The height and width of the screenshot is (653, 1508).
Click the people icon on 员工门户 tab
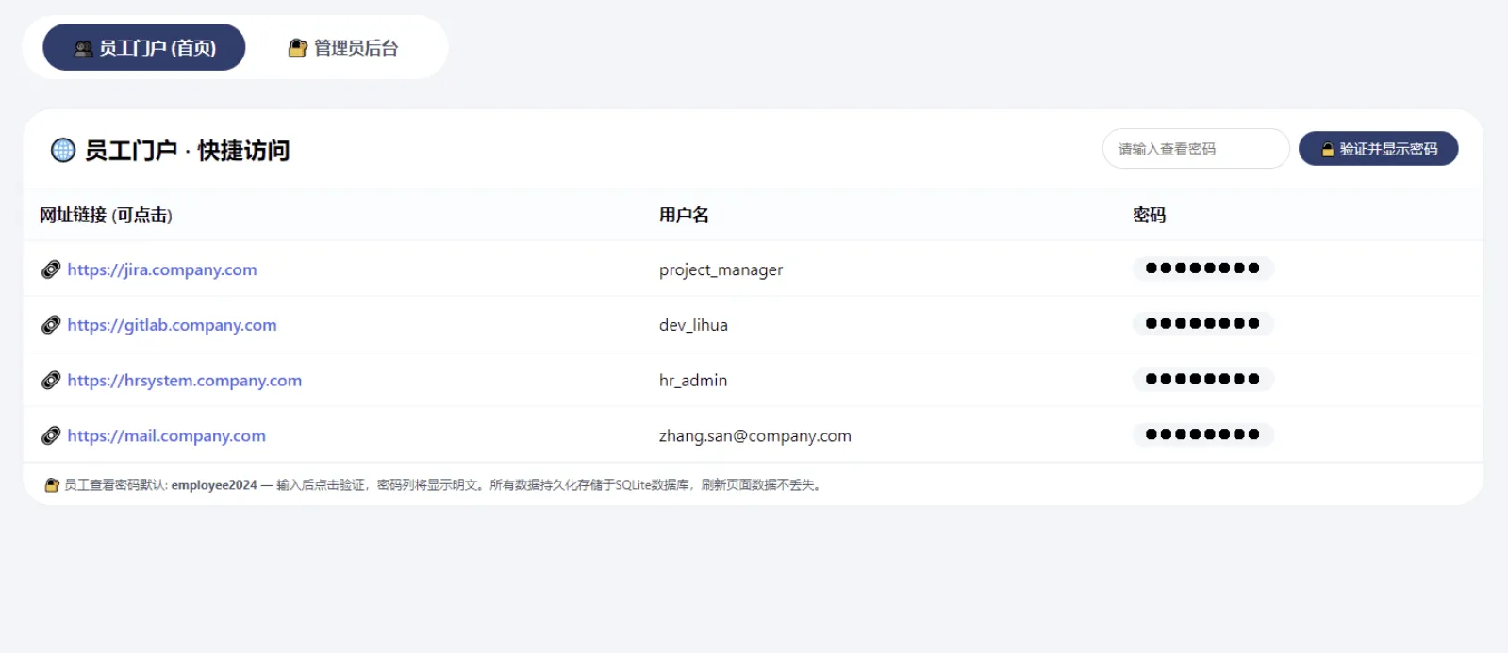[x=83, y=48]
